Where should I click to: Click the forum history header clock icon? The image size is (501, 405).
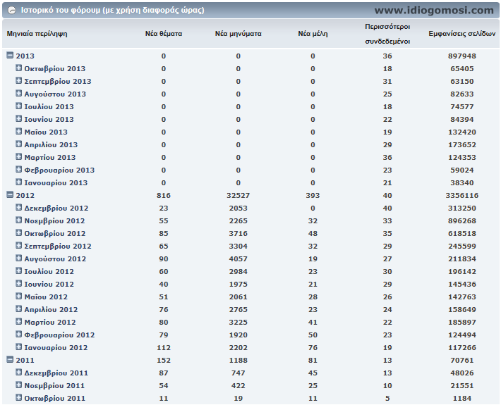pos(11,10)
